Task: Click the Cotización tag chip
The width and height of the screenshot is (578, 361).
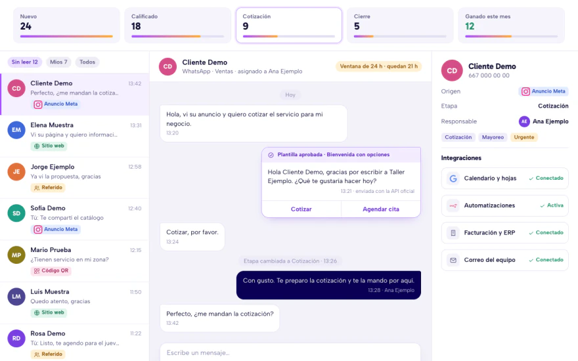Action: 458,137
